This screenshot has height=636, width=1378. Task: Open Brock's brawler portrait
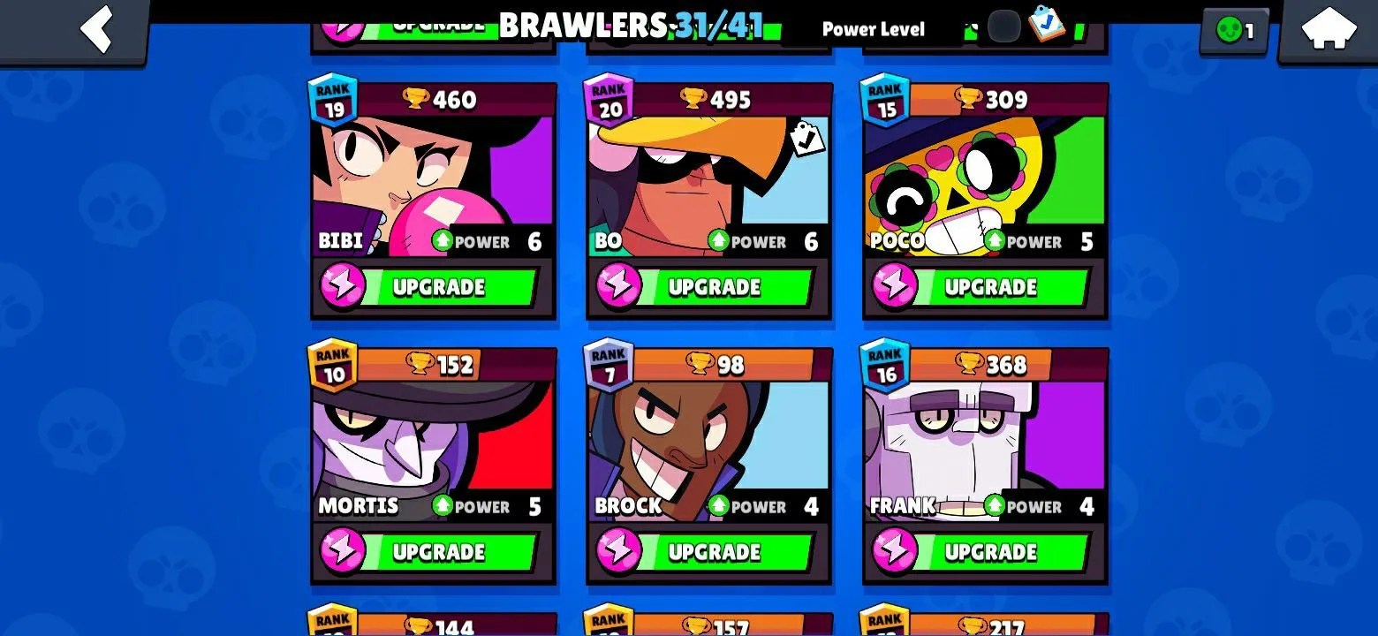coord(708,451)
